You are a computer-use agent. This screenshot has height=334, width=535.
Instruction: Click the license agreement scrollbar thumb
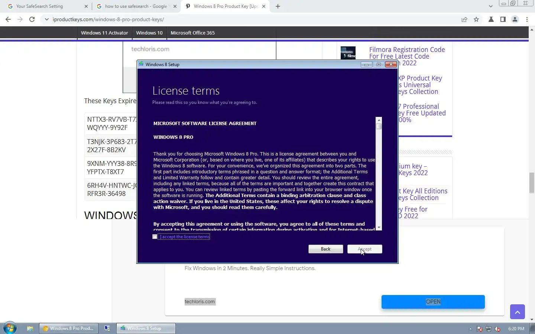point(379,127)
